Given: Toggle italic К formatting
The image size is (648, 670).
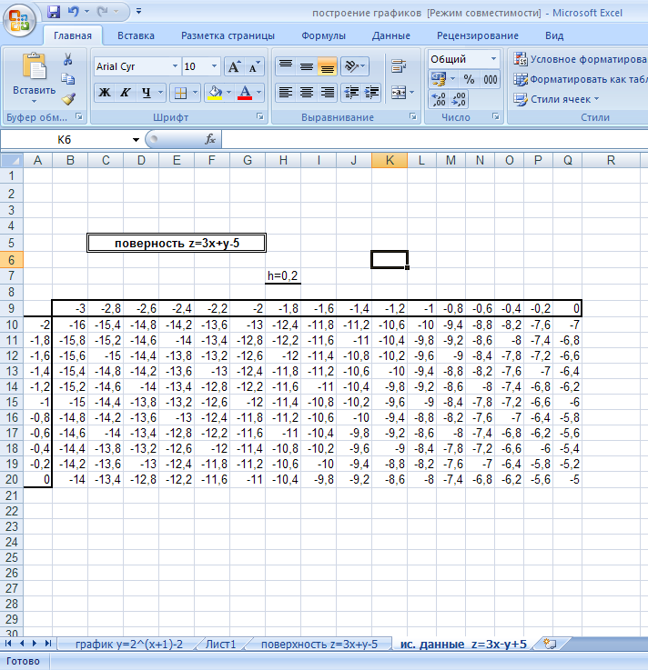Looking at the screenshot, I should tap(125, 93).
